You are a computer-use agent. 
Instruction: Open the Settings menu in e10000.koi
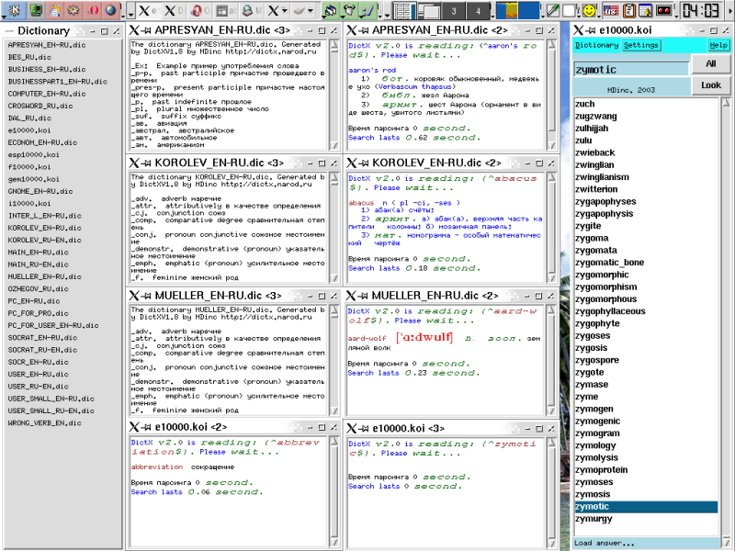(x=640, y=45)
